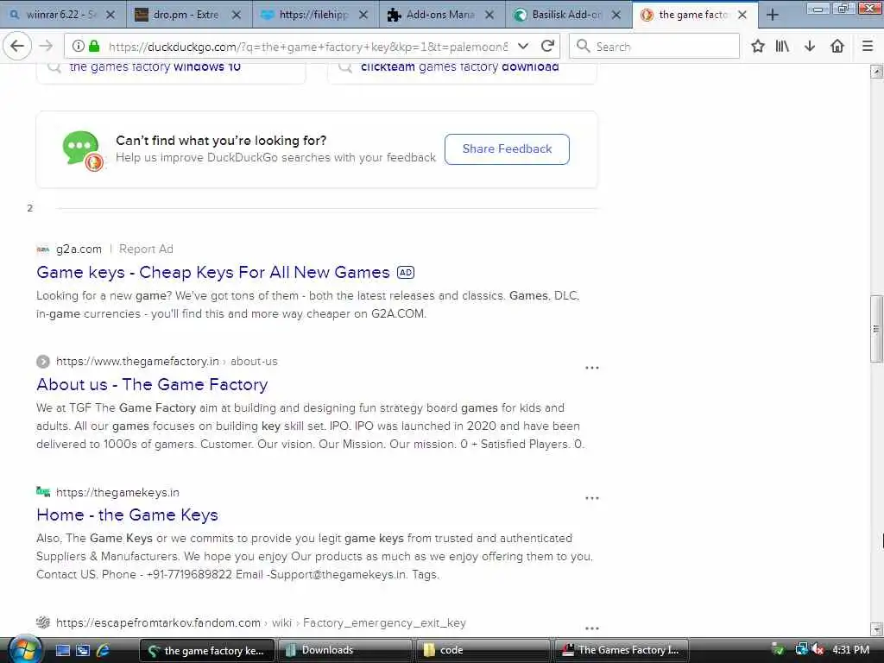Click the browser Search field
Image resolution: width=884 pixels, height=663 pixels.
coord(654,47)
